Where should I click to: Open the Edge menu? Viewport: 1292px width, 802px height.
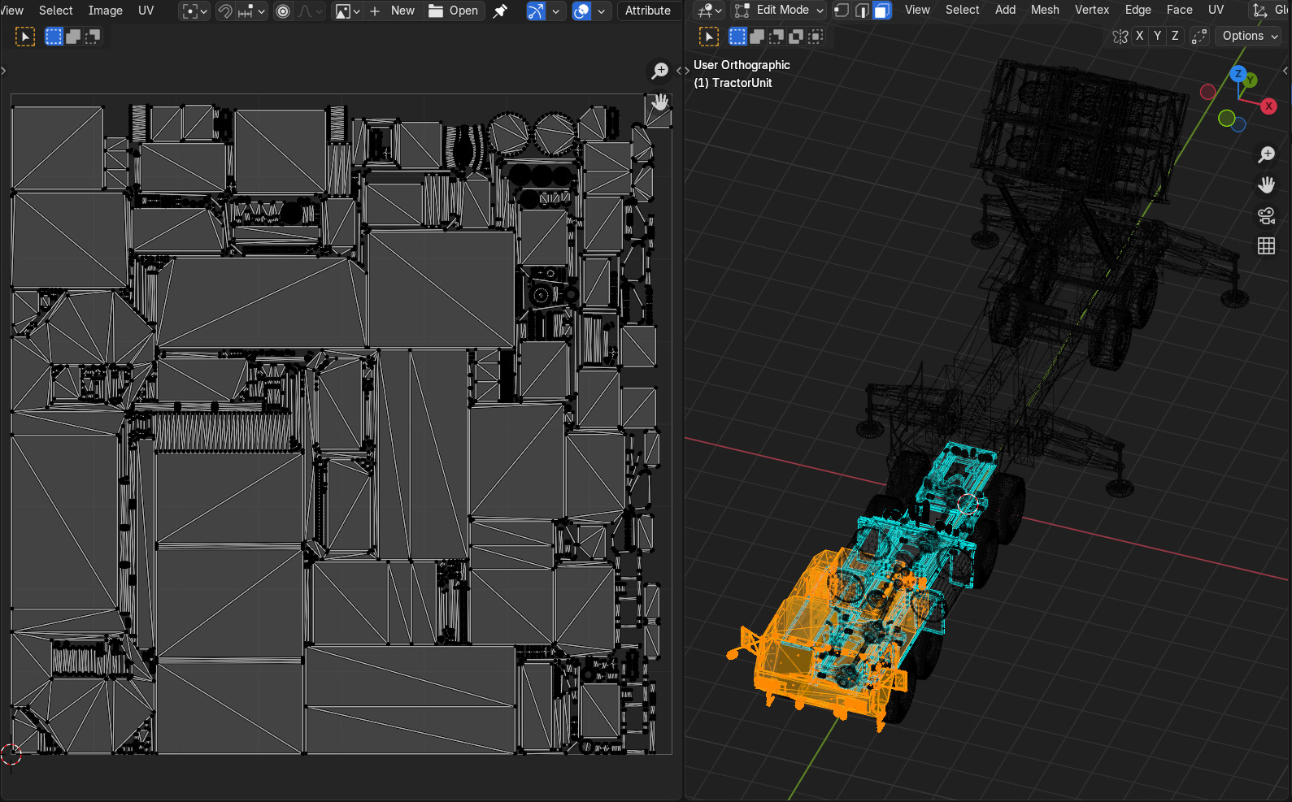point(1138,10)
